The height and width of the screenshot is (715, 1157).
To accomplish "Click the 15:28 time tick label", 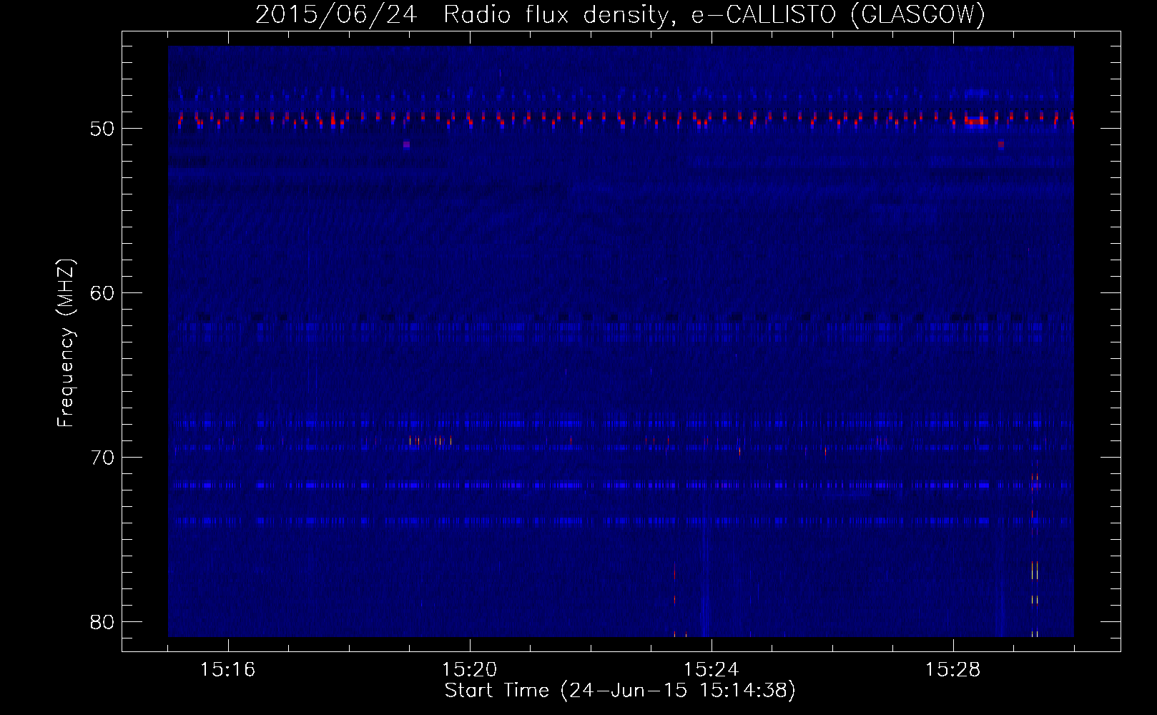I will click(953, 670).
